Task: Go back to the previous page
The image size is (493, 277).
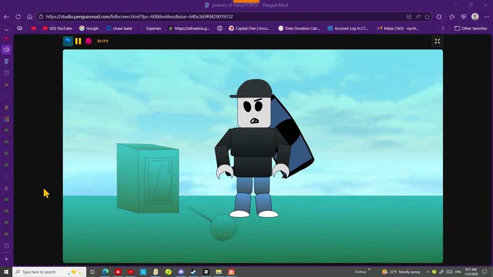Action: [x=6, y=17]
